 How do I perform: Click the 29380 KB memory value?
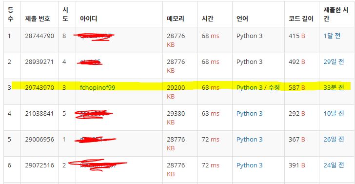(176, 118)
